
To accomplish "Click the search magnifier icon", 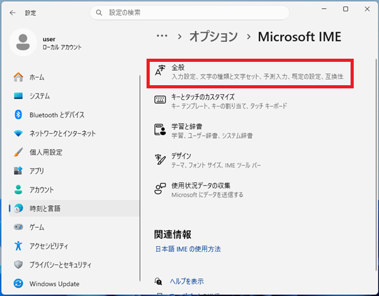I will click(99, 12).
